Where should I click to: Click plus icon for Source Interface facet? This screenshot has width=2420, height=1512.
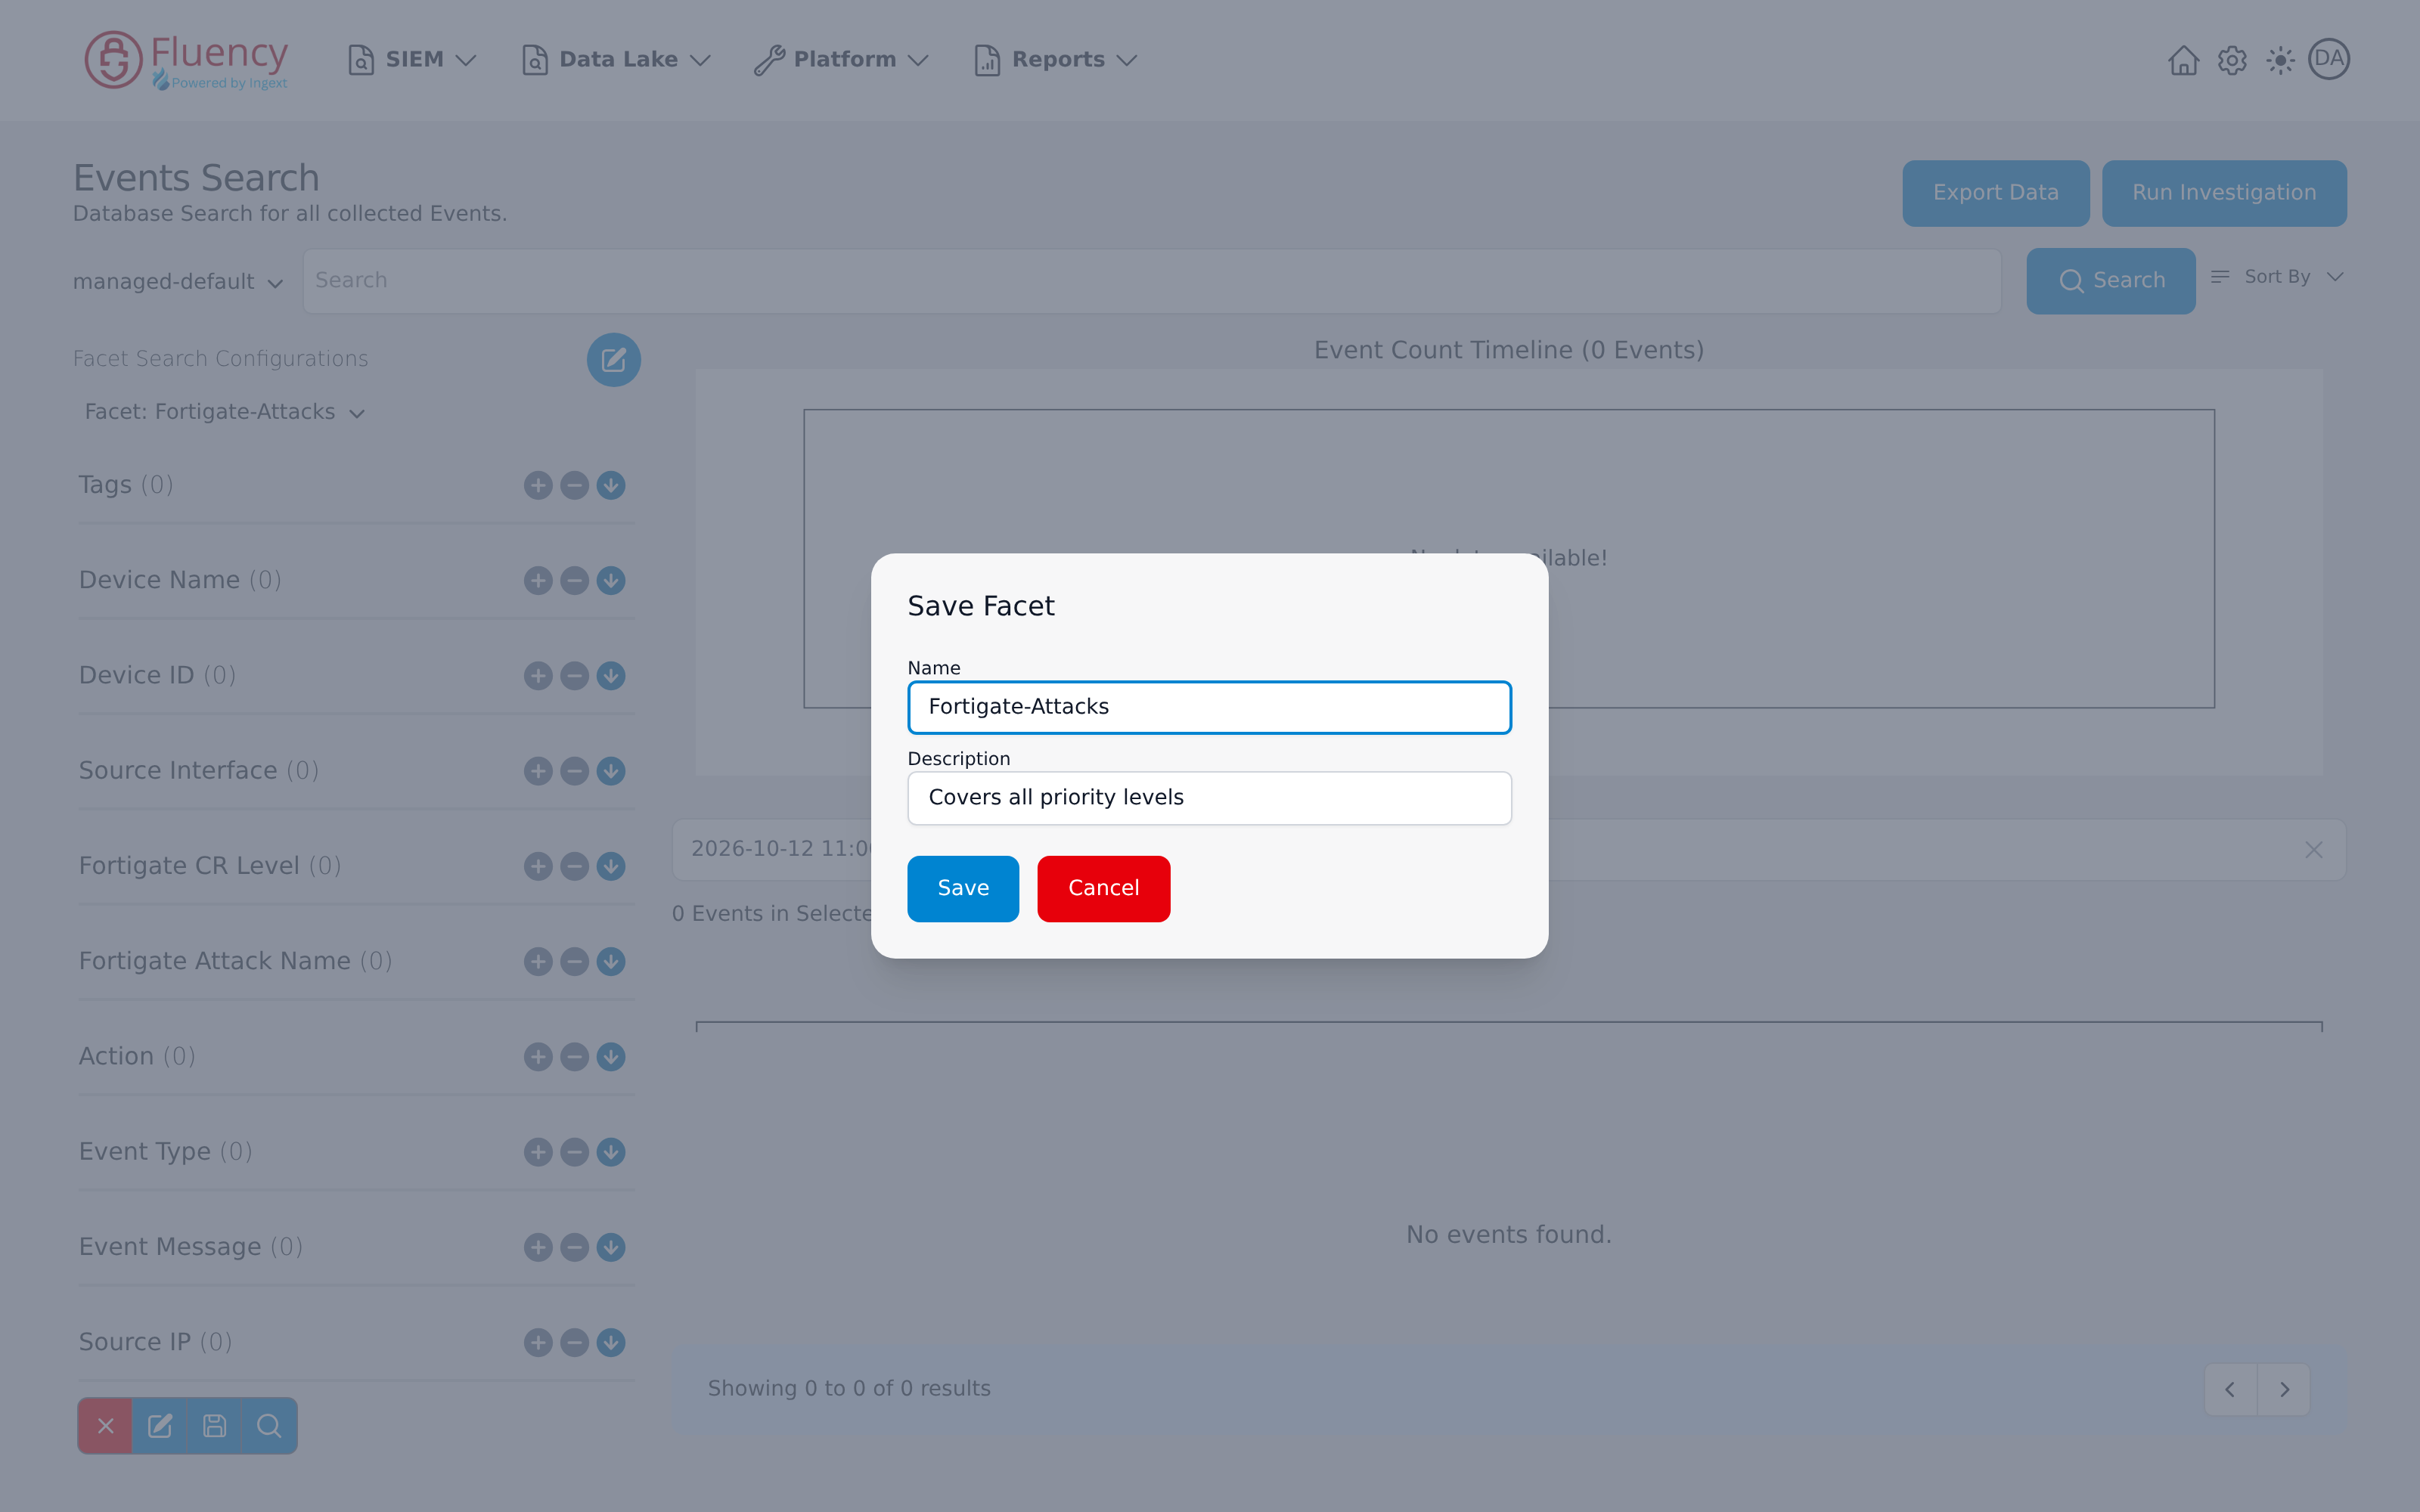pos(538,771)
